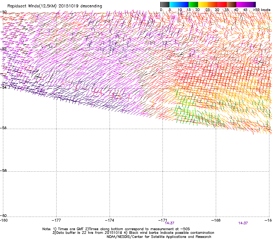
Task: Click the 14:37 time label below -171
Action: point(170,223)
